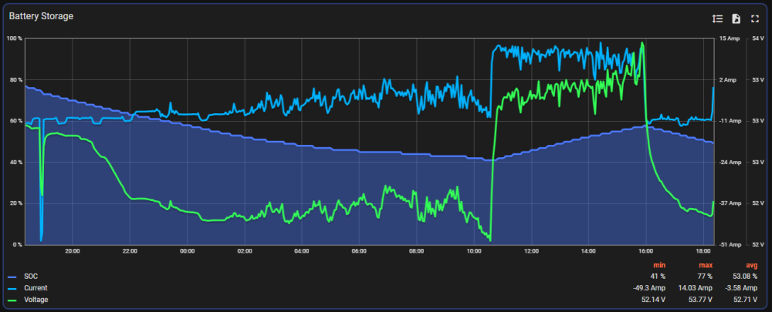Expand chart to fullscreen
This screenshot has height=312, width=772.
pos(755,18)
